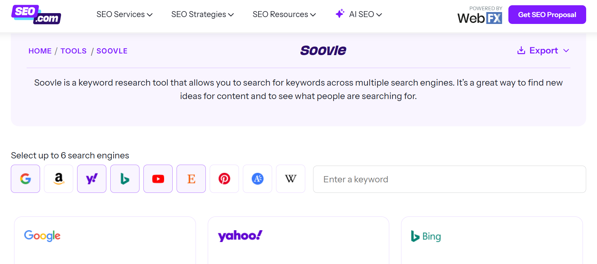597x264 pixels.
Task: Click the Bing search engine icon
Action: pyautogui.click(x=125, y=179)
